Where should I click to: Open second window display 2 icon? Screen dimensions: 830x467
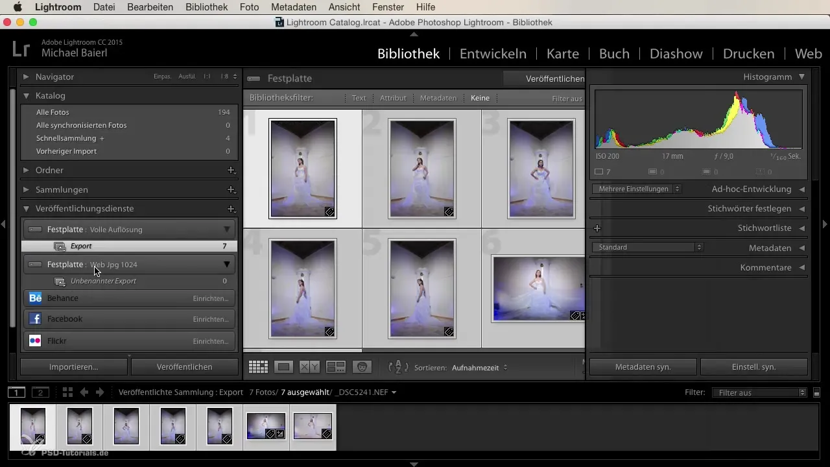[x=40, y=392]
